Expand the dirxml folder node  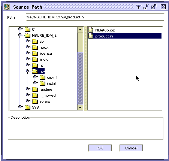(36, 77)
